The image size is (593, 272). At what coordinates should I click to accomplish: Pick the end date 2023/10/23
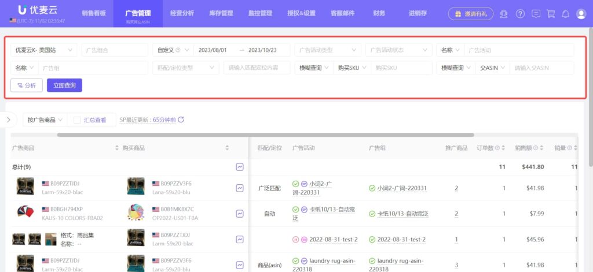(262, 50)
